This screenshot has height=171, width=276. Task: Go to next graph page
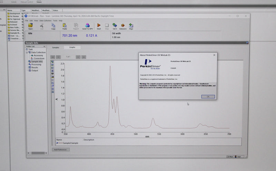(x=78, y=57)
